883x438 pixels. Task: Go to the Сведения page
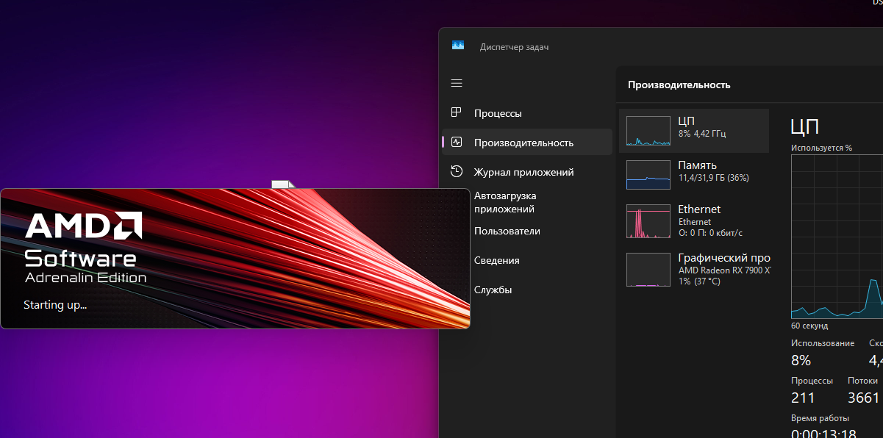[496, 260]
